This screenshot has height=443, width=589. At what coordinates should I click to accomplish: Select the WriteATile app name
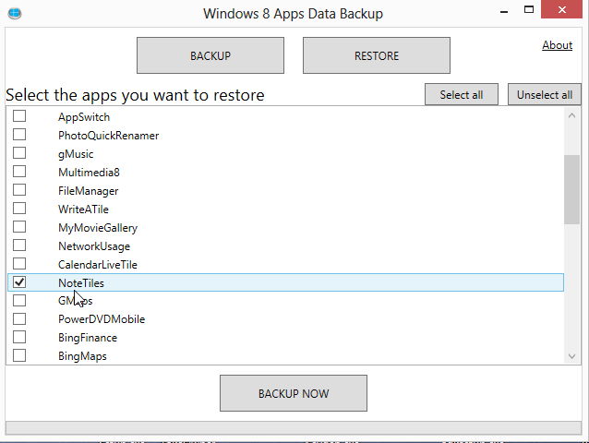point(83,210)
